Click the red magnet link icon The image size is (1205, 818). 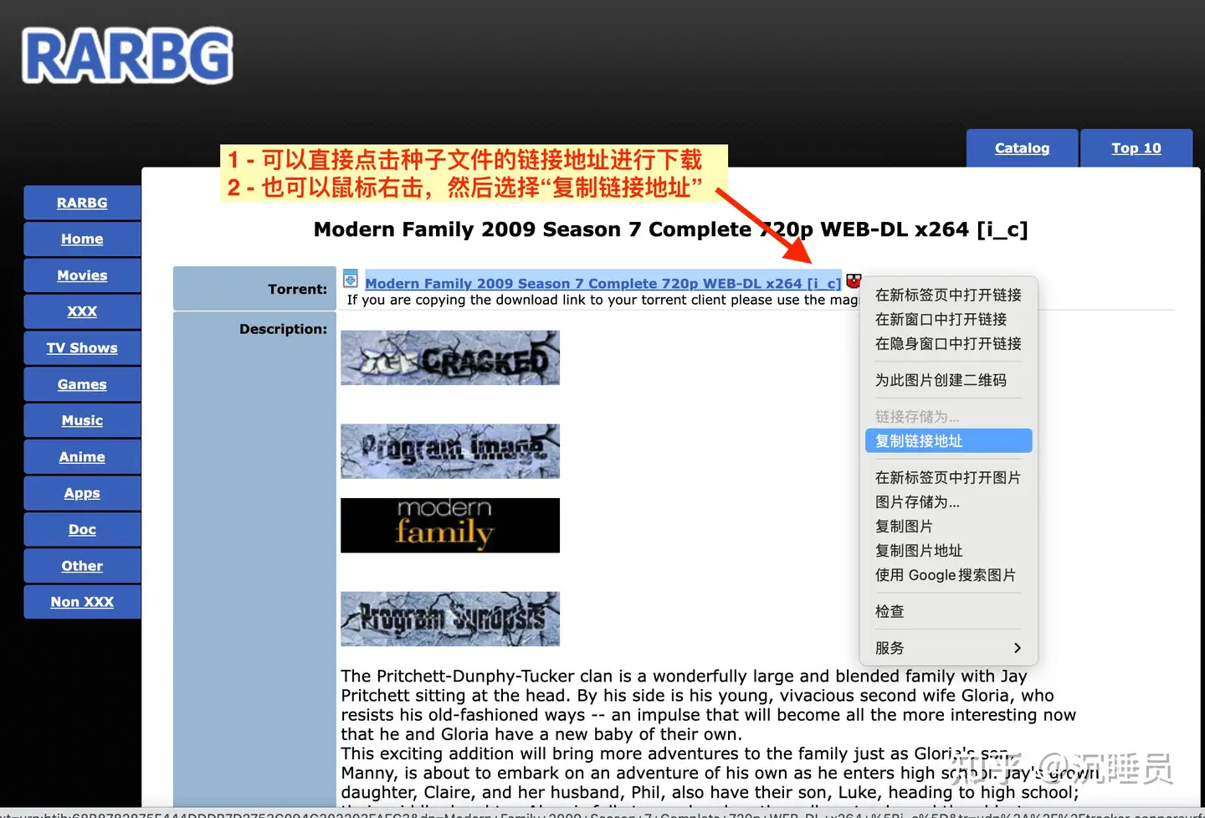coord(853,280)
